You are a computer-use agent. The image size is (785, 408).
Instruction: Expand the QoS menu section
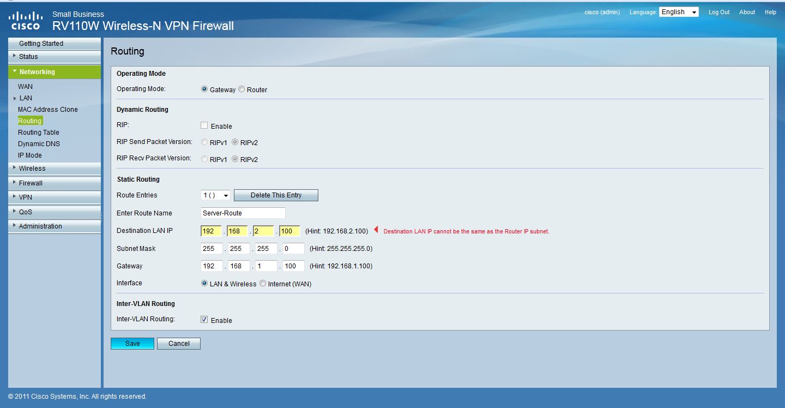[55, 212]
